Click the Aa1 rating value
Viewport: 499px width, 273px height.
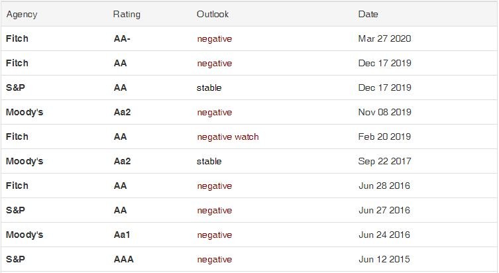122,235
